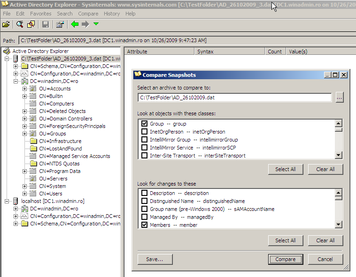Expand the CN=ForeignSecurityPrincipals node
Screen dimensions: 356x277
click(x=24, y=126)
